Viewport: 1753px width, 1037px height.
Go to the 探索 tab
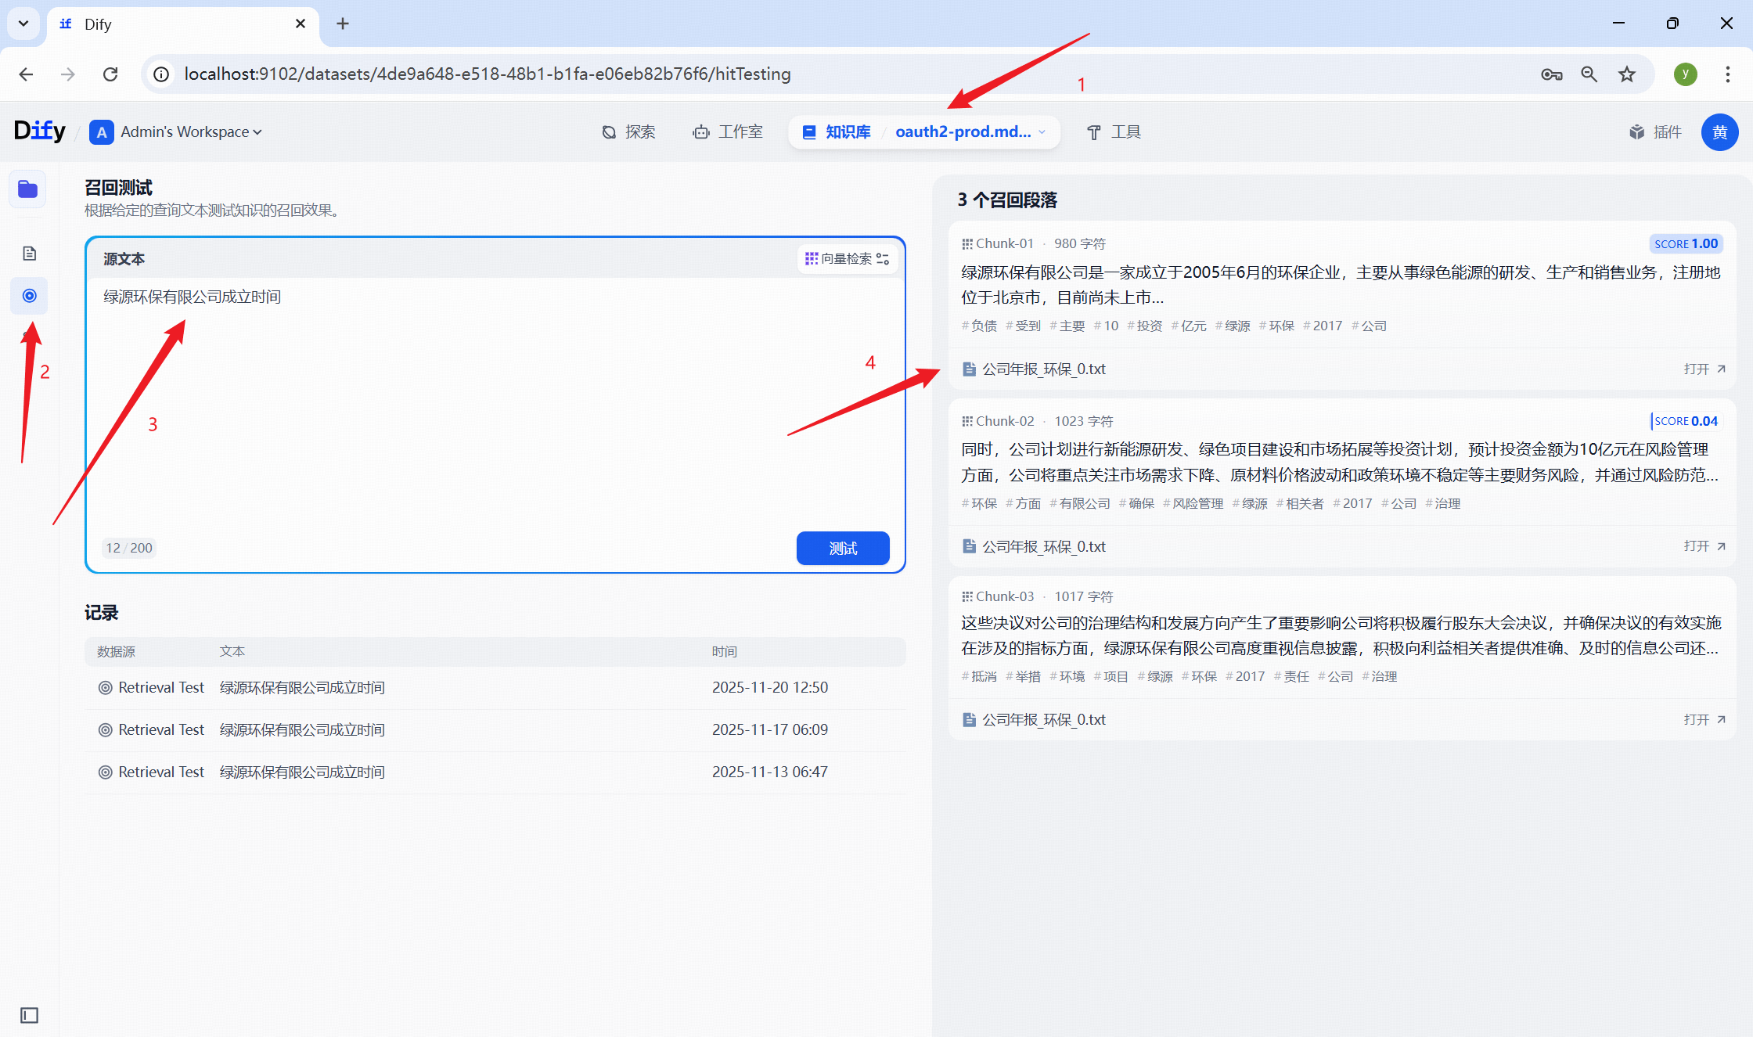point(628,131)
